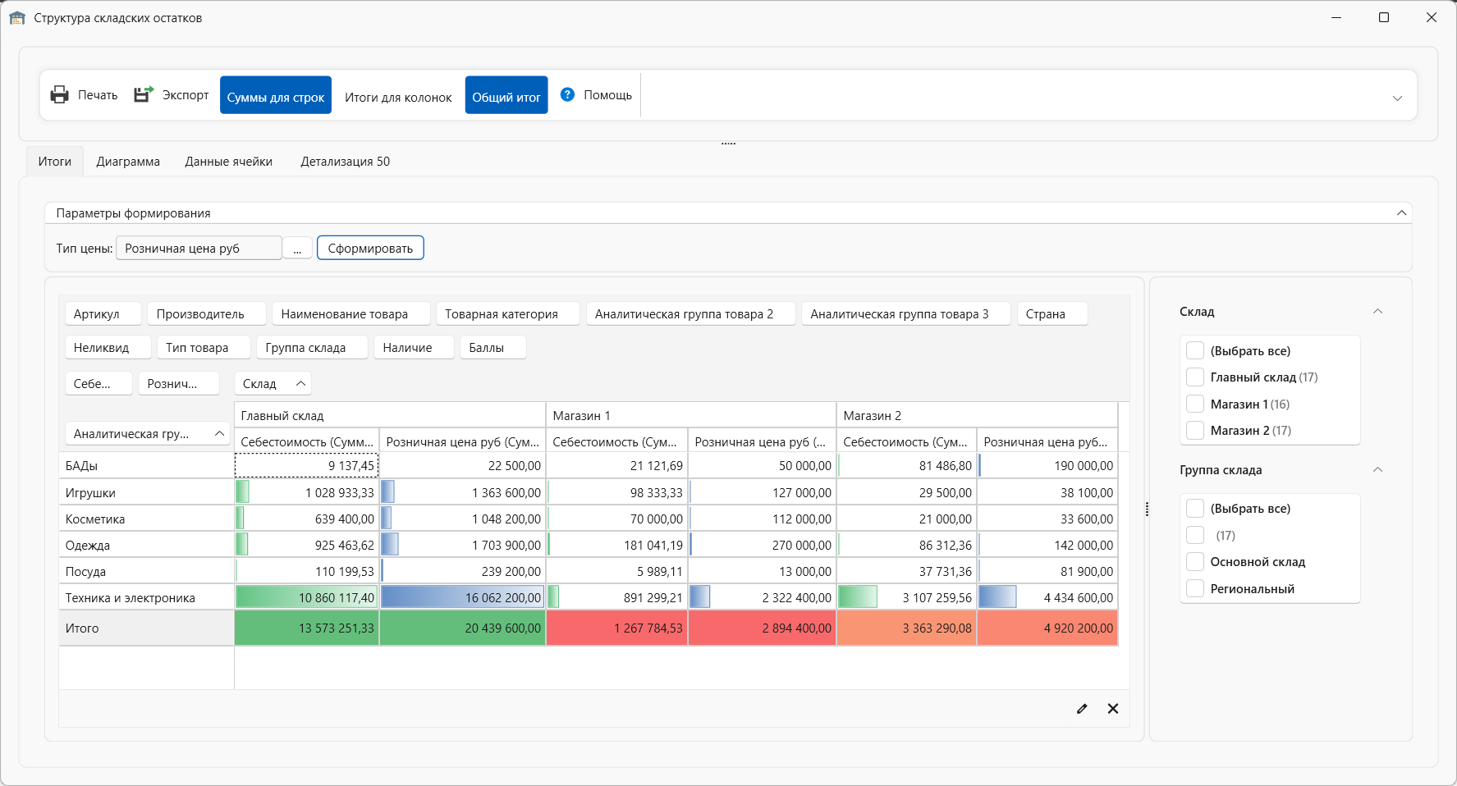Select the Тип товара field chip
This screenshot has width=1457, height=786.
[x=204, y=347]
